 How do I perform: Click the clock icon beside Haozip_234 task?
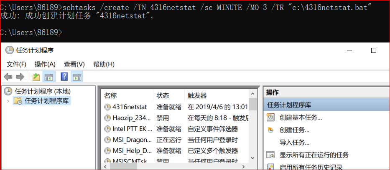click(x=107, y=118)
